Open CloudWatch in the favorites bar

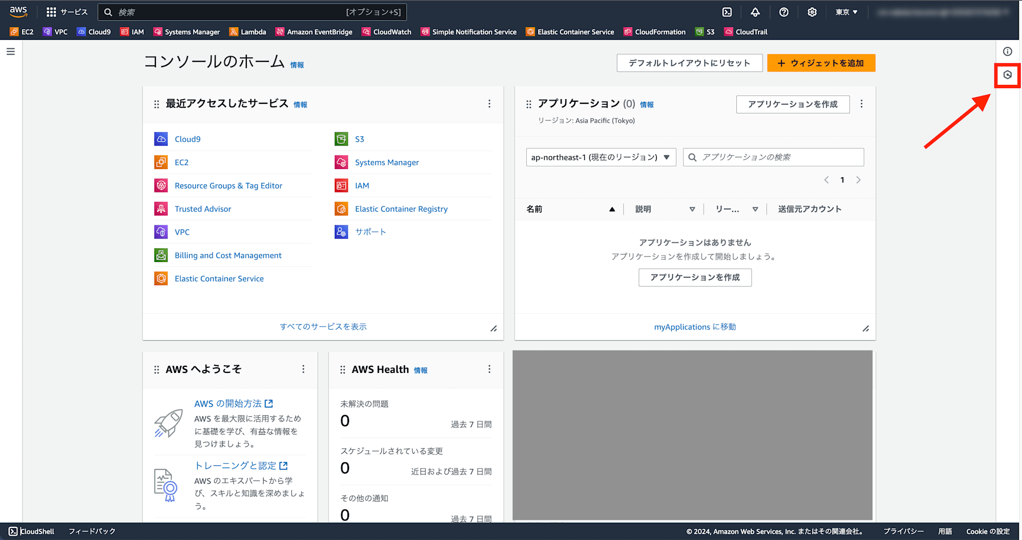(386, 32)
